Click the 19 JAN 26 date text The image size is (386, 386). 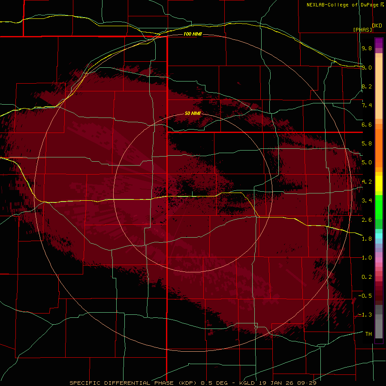point(275,383)
